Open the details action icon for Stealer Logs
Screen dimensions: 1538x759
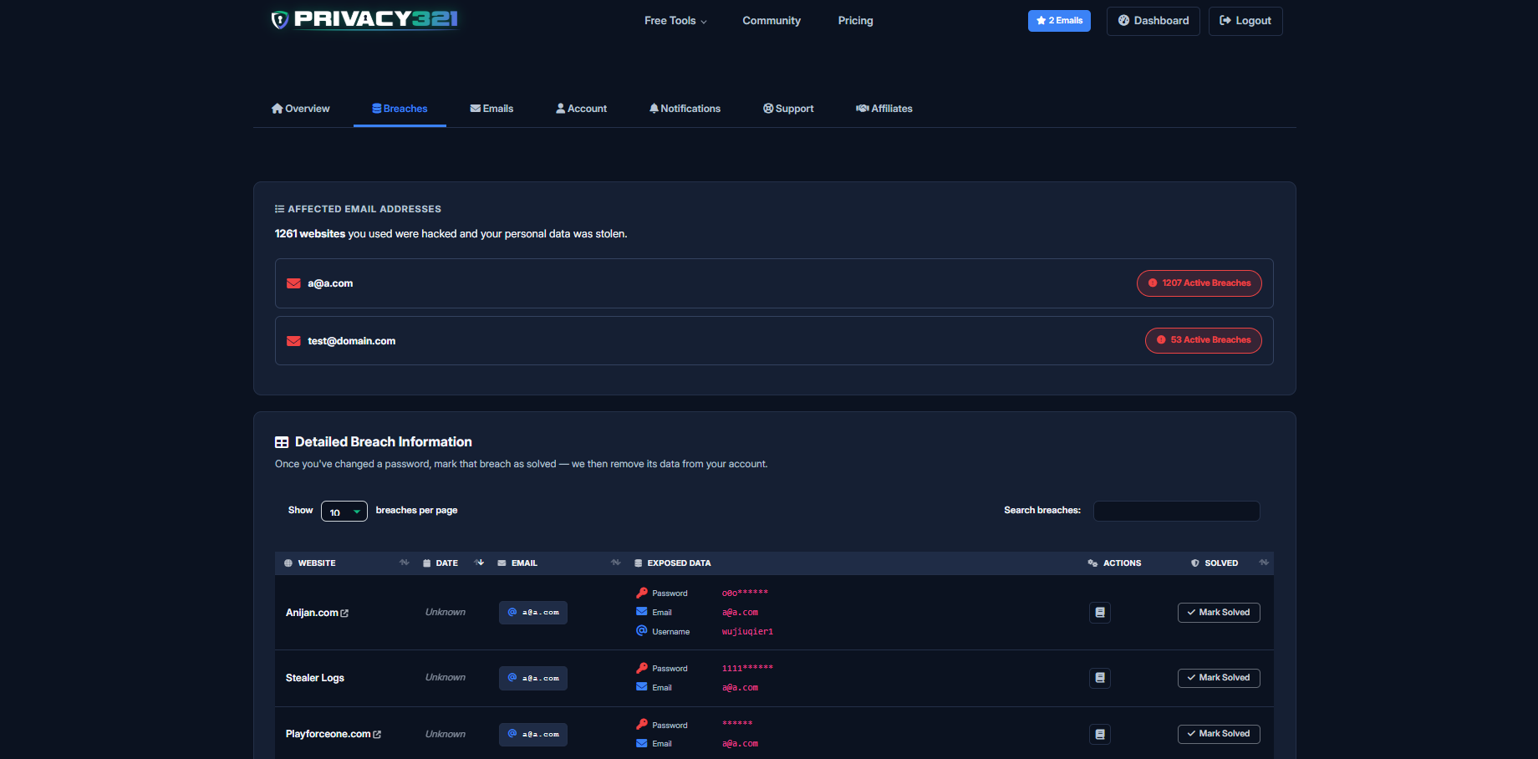[x=1100, y=678]
